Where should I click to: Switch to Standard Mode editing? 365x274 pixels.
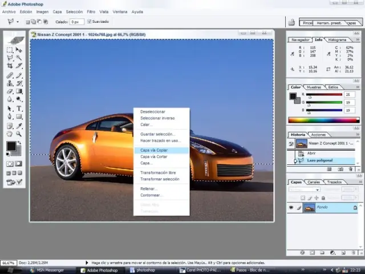click(x=10, y=164)
